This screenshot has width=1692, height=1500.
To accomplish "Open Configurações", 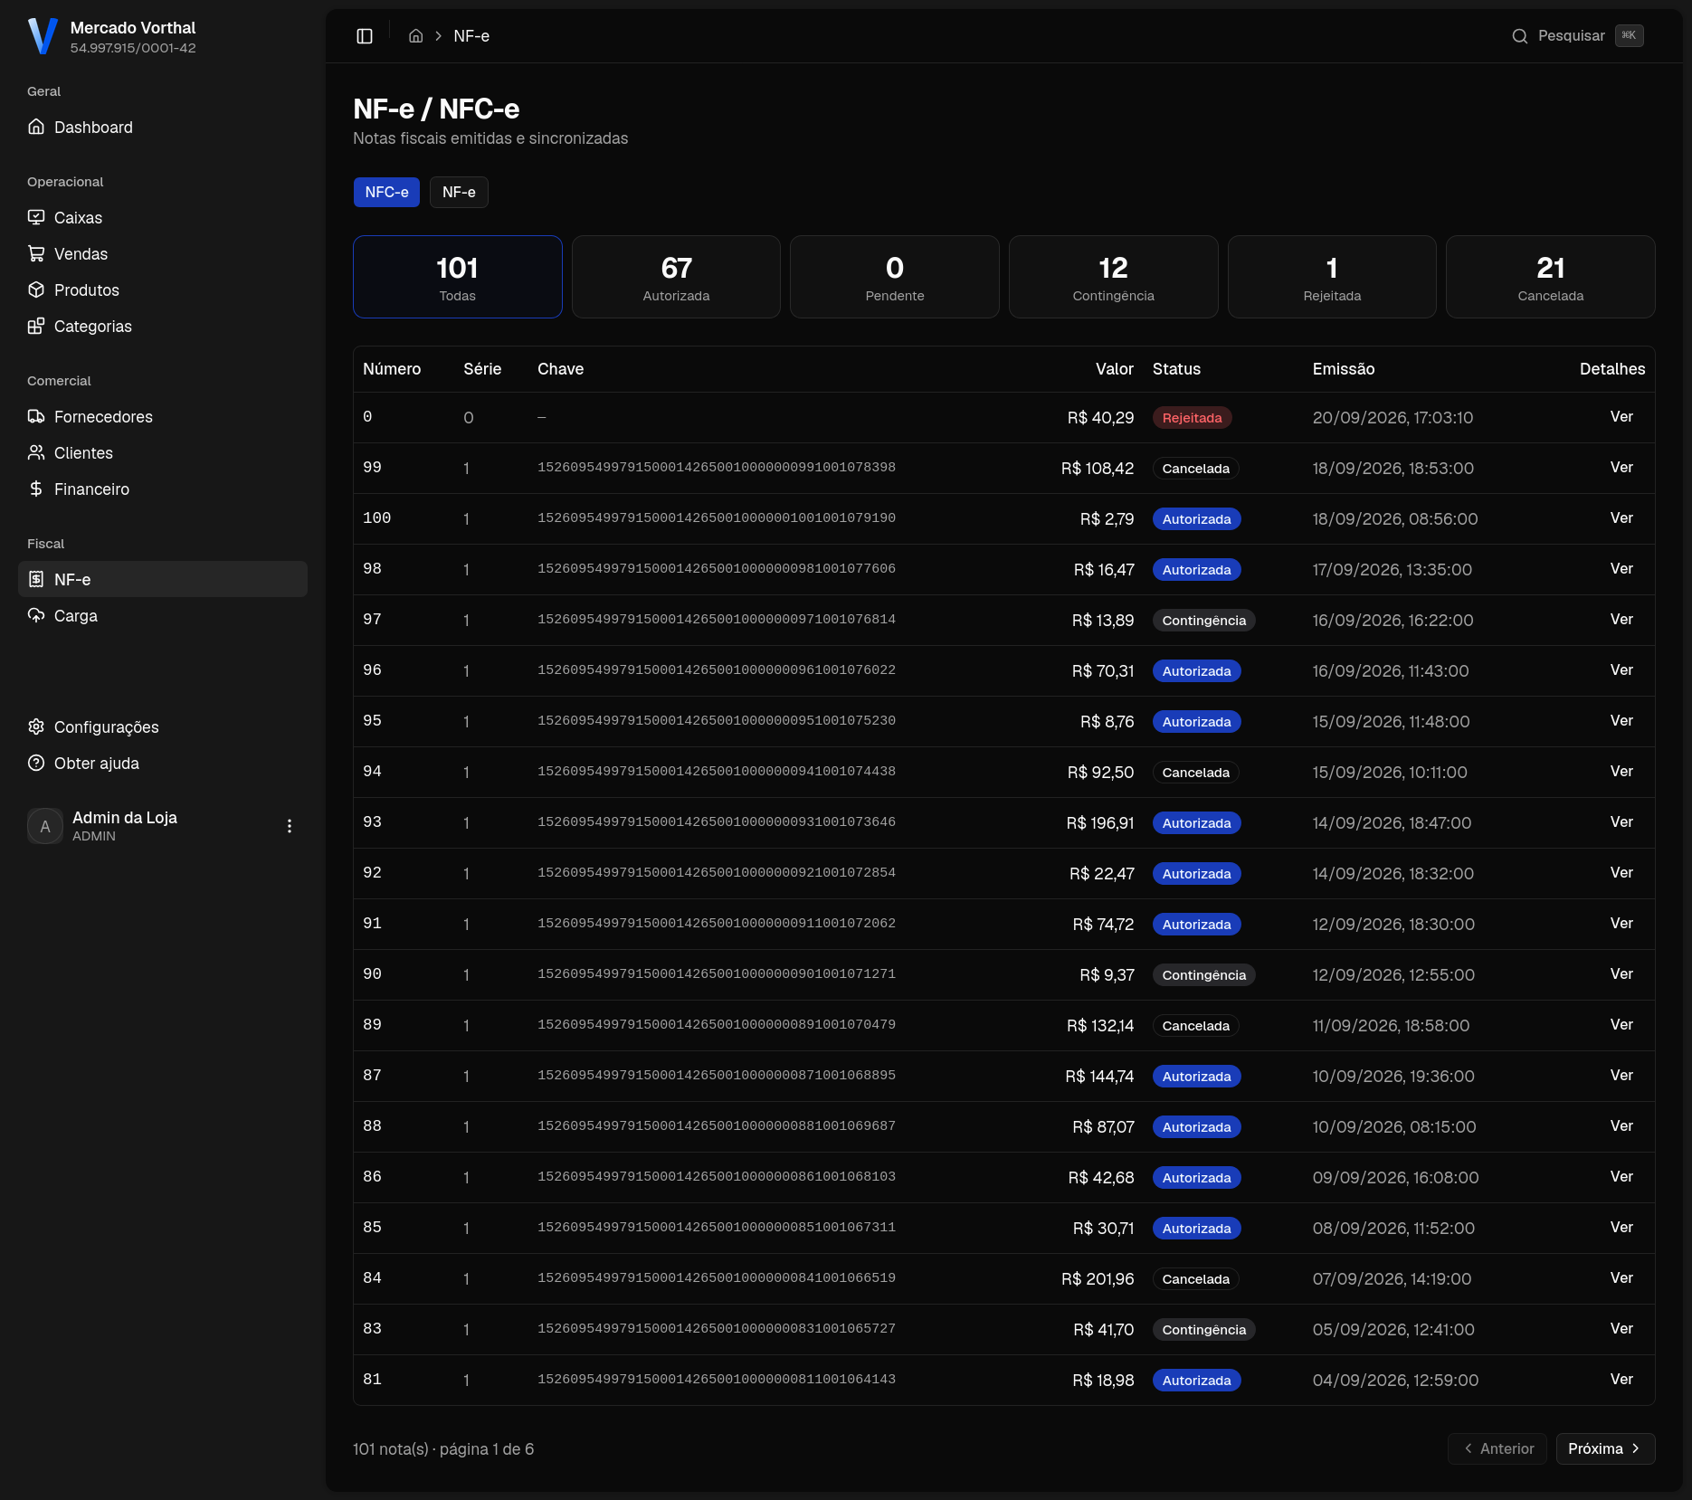I will [163, 727].
